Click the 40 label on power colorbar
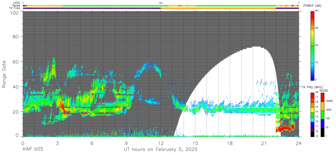Viewport: 336px width, 155px height. coord(316,11)
